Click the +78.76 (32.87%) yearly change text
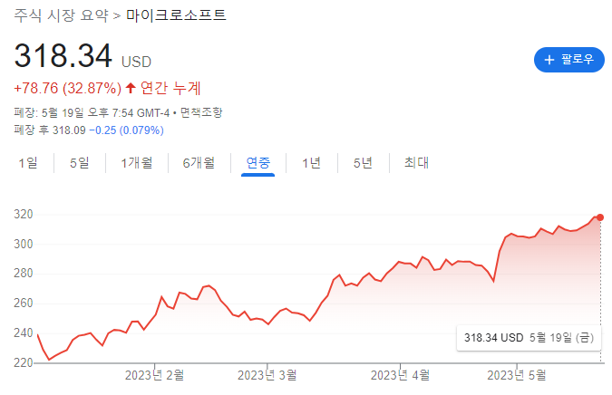The image size is (612, 395). [67, 88]
